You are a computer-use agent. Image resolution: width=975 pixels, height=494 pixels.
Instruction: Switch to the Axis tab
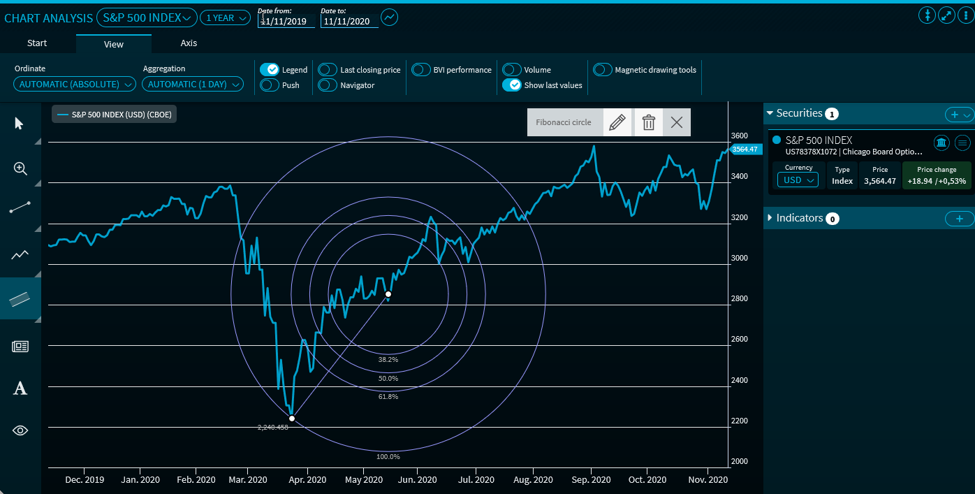tap(189, 43)
